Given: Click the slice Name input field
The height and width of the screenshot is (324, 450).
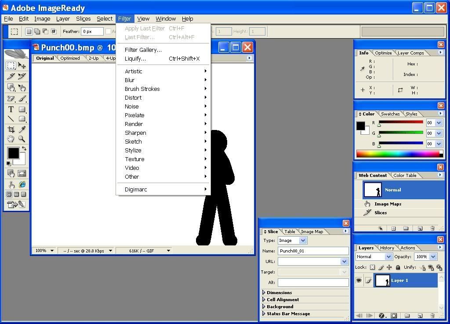Looking at the screenshot, I should [x=313, y=251].
